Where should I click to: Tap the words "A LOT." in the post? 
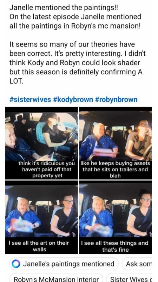(76, 76)
